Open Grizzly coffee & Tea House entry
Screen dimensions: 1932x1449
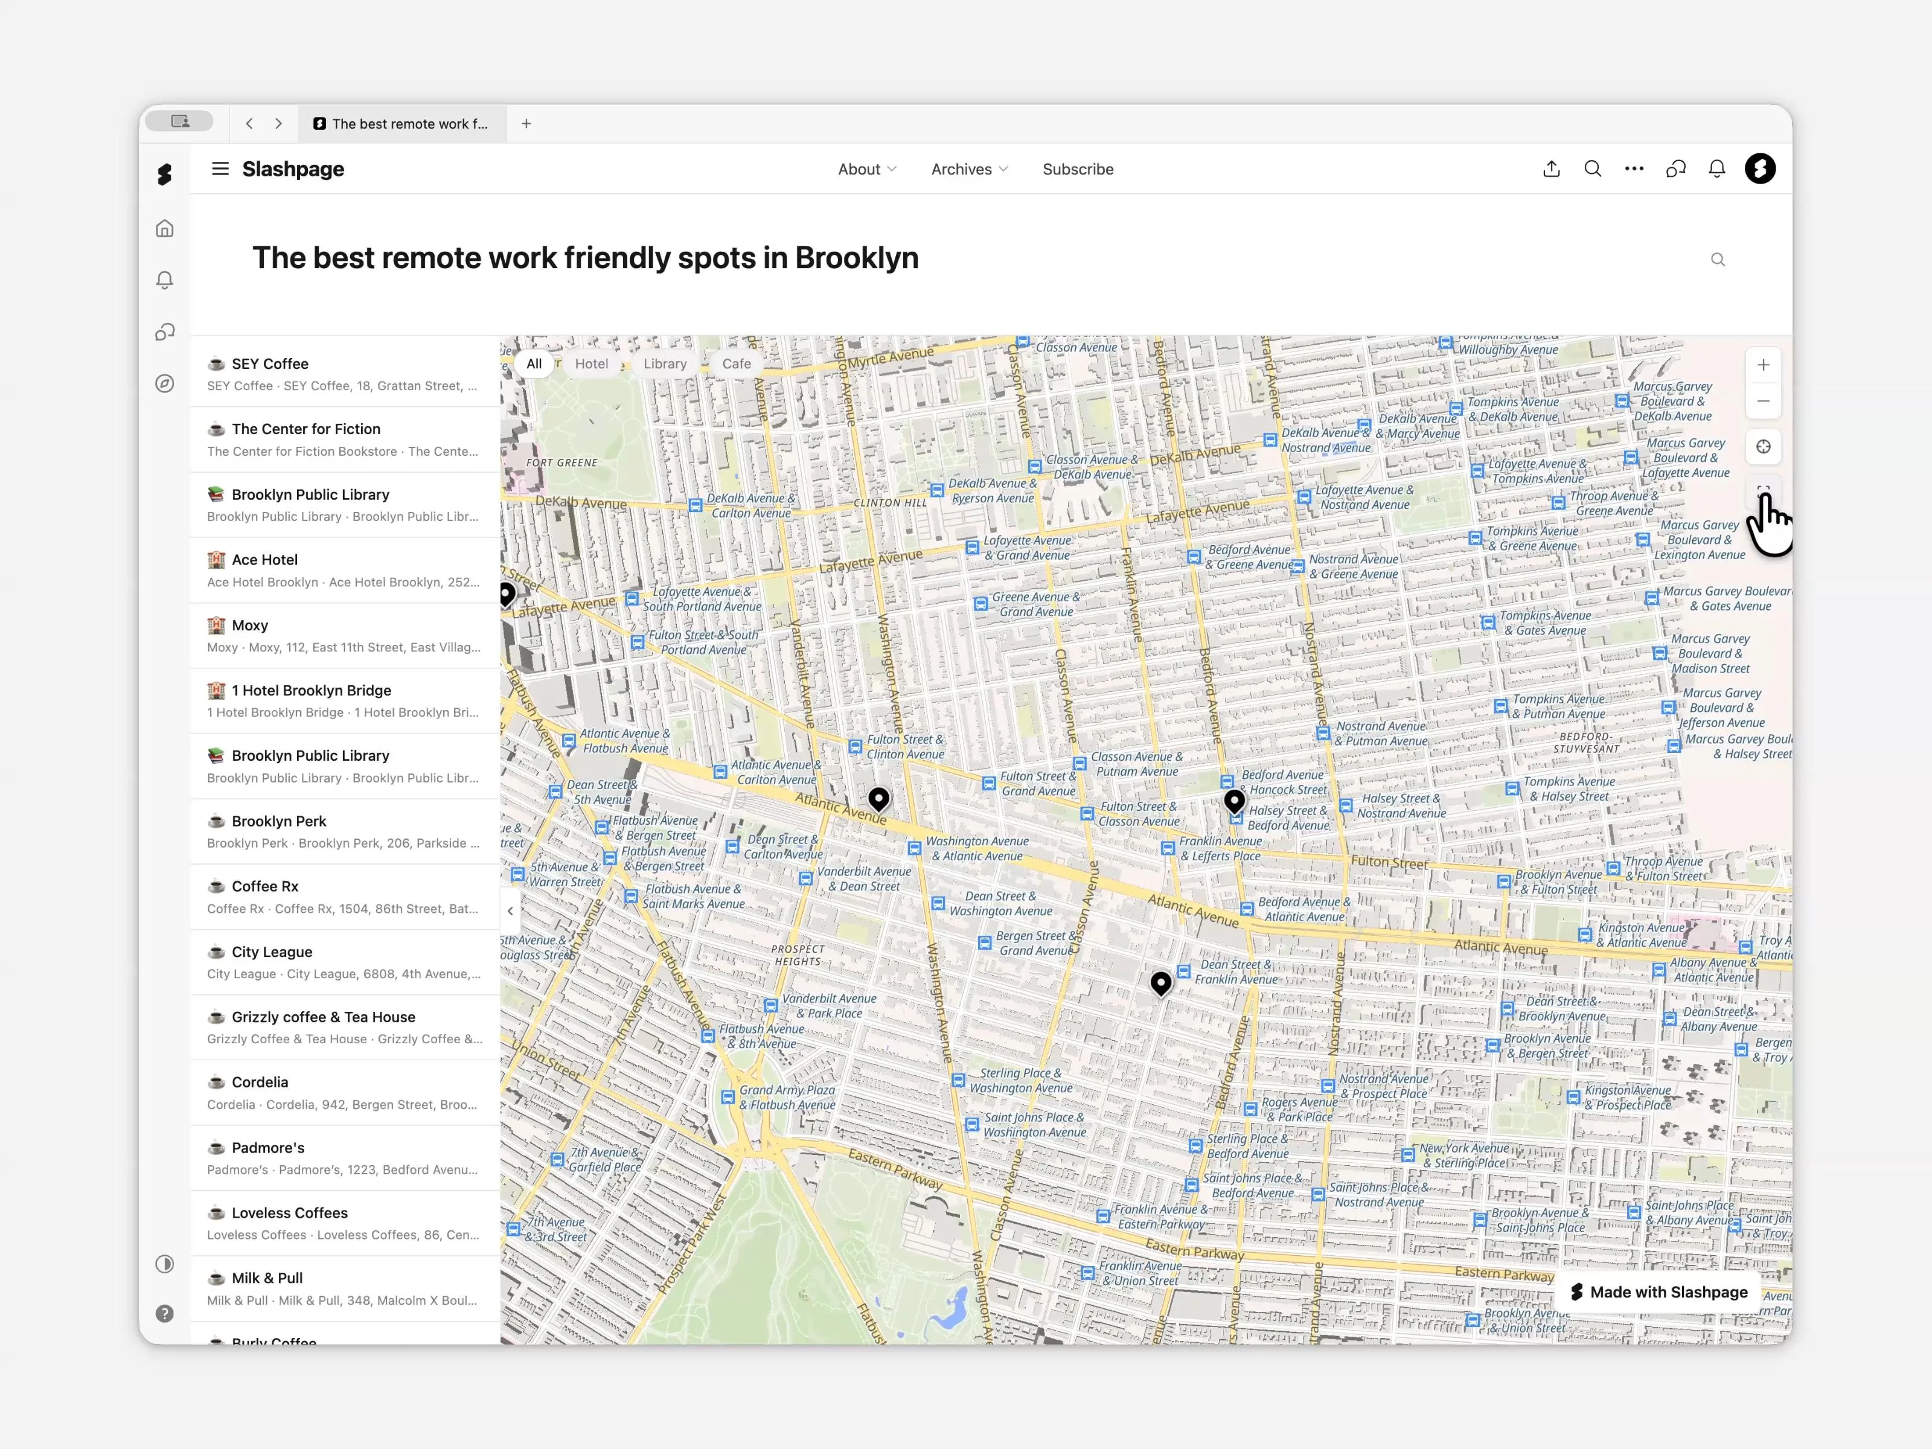coord(345,1027)
